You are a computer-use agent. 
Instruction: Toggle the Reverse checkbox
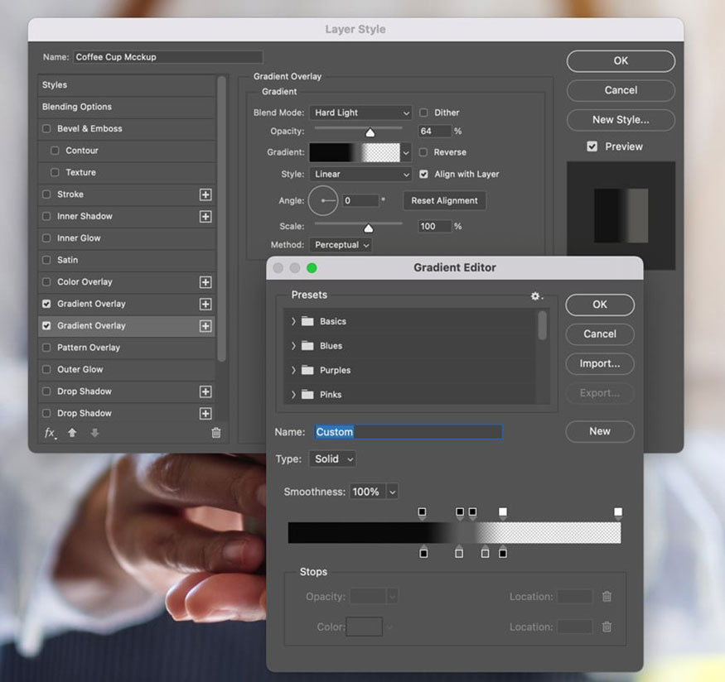point(423,152)
